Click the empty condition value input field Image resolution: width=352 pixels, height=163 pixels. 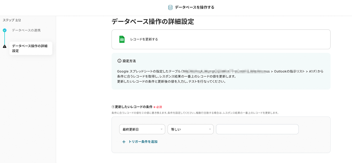tap(257, 130)
